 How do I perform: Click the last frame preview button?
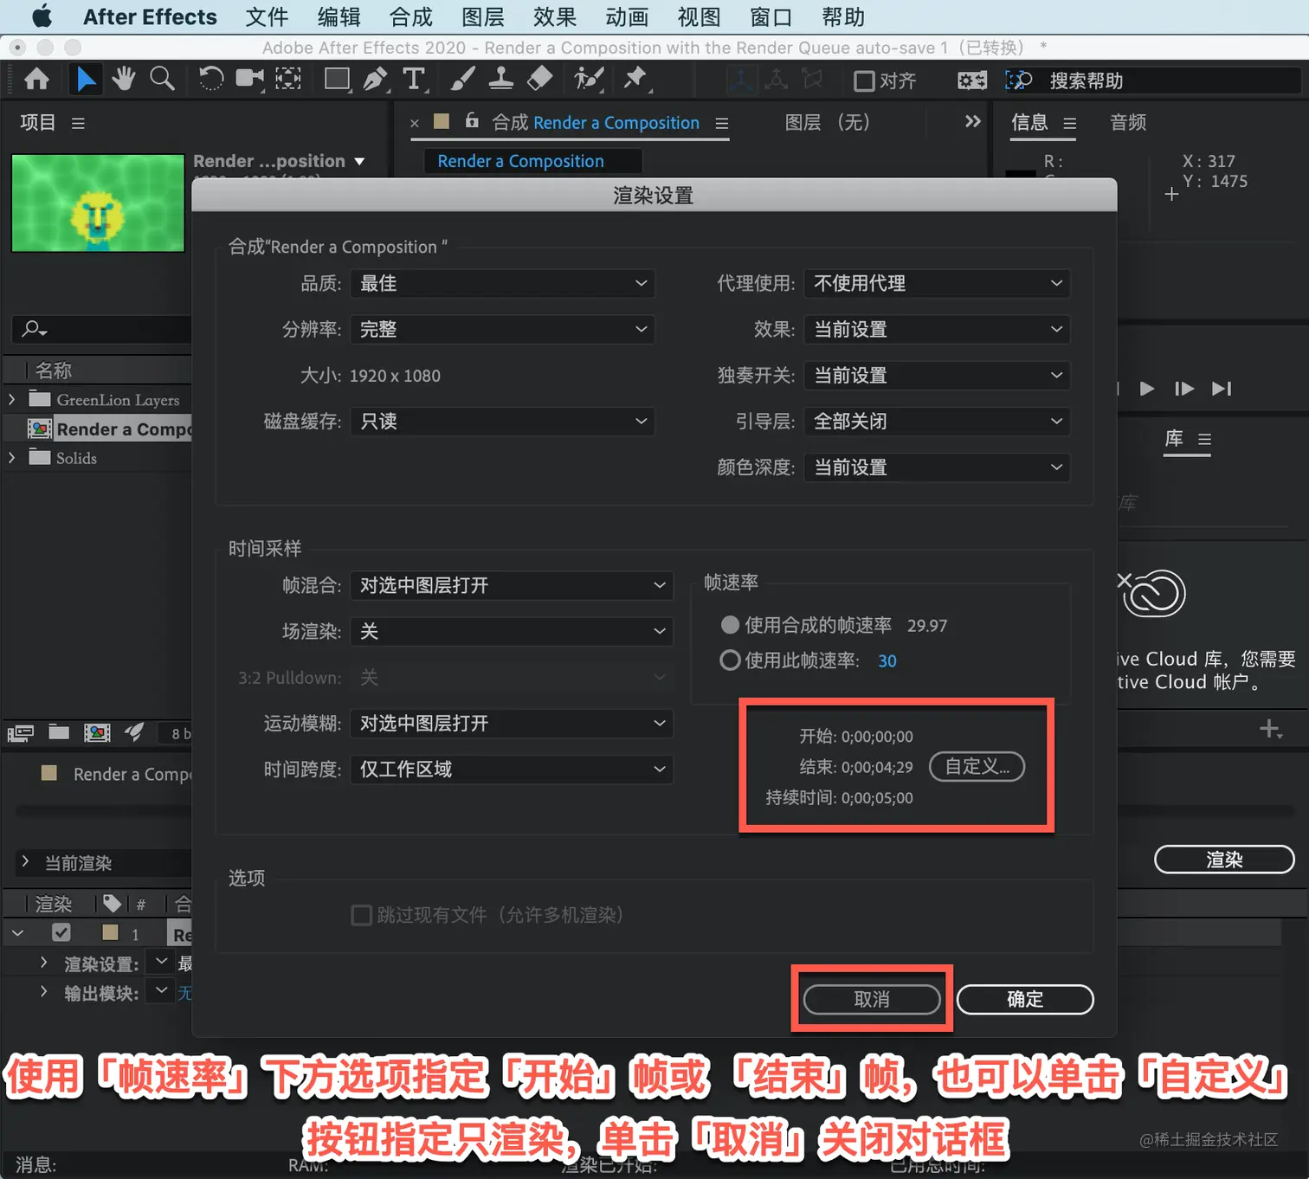pos(1221,389)
